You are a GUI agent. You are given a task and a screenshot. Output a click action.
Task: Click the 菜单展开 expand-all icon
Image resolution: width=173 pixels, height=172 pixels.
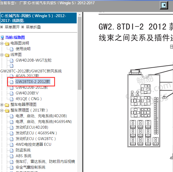click(x=1, y=27)
